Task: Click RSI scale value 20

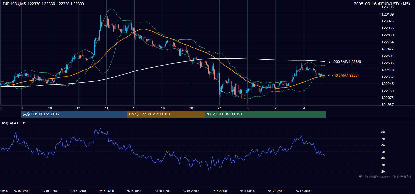Action: tap(383, 171)
